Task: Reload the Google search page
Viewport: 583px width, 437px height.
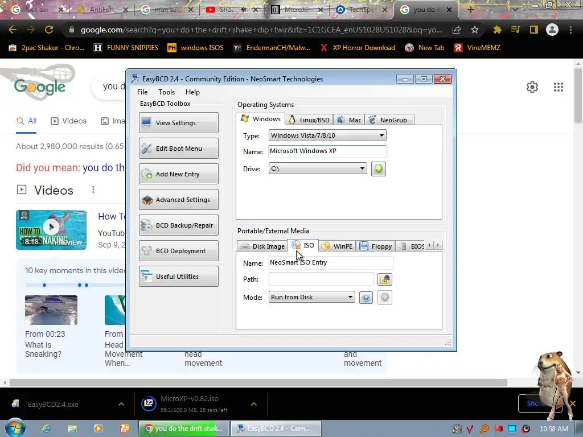Action: [x=49, y=30]
